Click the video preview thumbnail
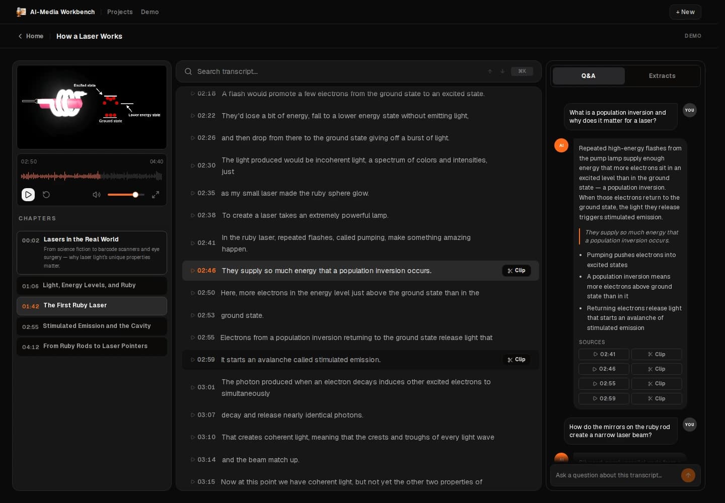This screenshot has height=503, width=725. point(92,107)
